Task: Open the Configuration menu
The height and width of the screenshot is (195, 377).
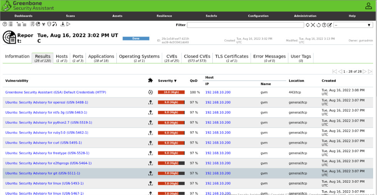Action: pyautogui.click(x=258, y=16)
